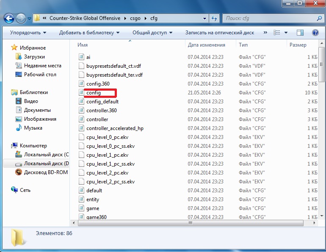Image resolution: width=326 pixels, height=252 pixels.
Task: Select the entity file
Action: (x=93, y=199)
